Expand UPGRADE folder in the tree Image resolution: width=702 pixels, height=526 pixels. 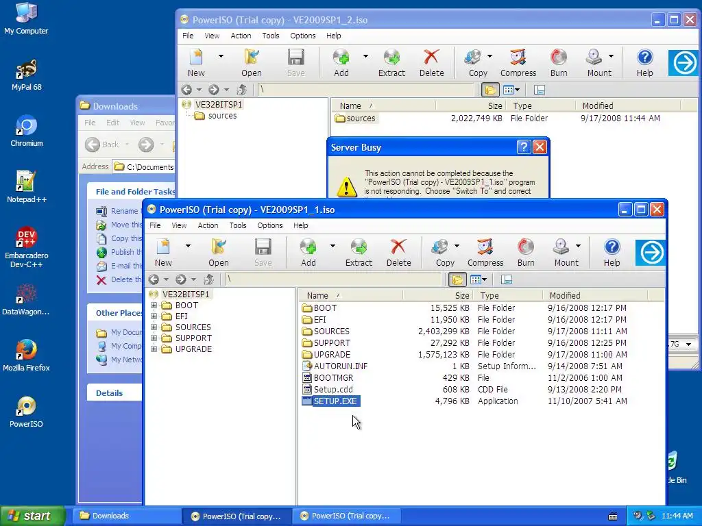click(x=154, y=349)
